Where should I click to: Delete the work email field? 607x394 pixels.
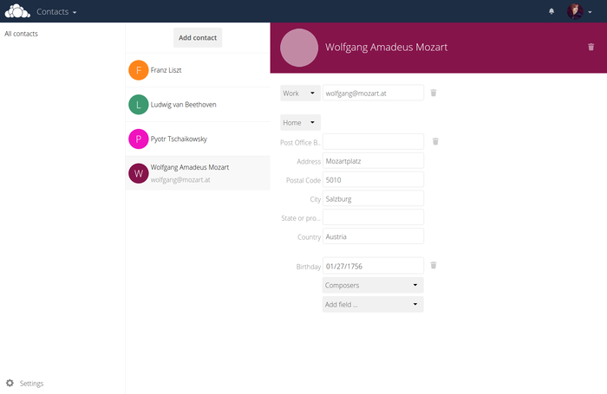[x=434, y=93]
